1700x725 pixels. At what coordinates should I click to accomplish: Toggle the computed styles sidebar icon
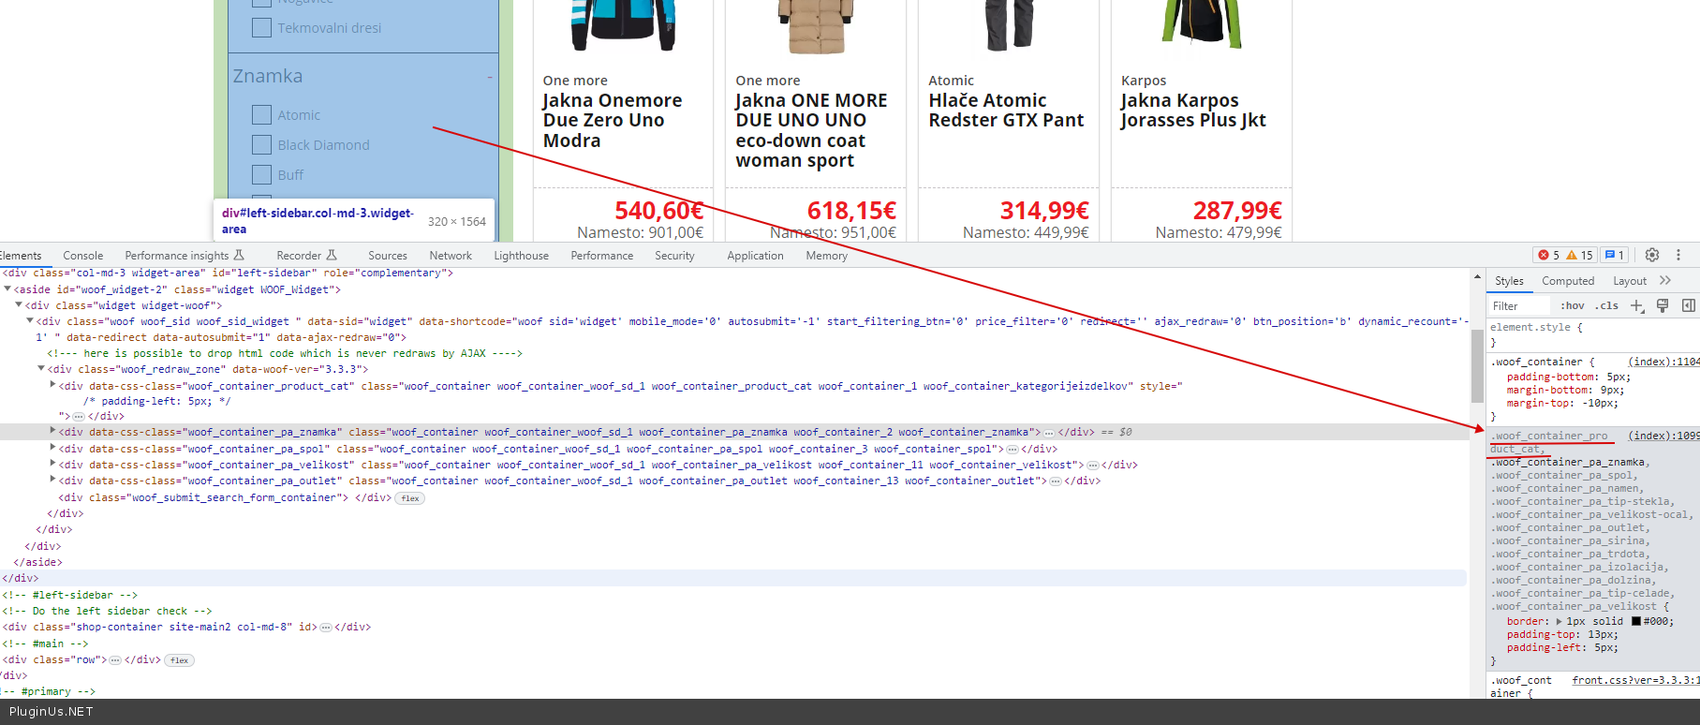point(1688,305)
